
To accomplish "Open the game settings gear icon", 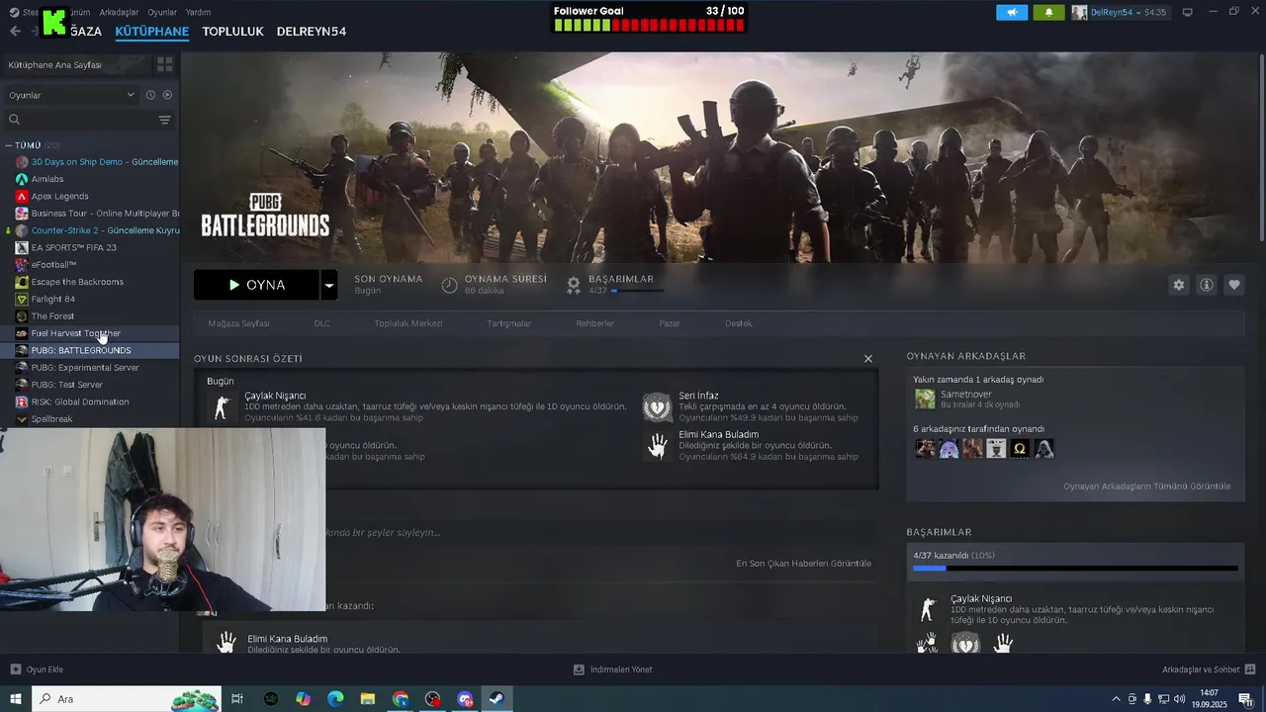I will 1178,285.
